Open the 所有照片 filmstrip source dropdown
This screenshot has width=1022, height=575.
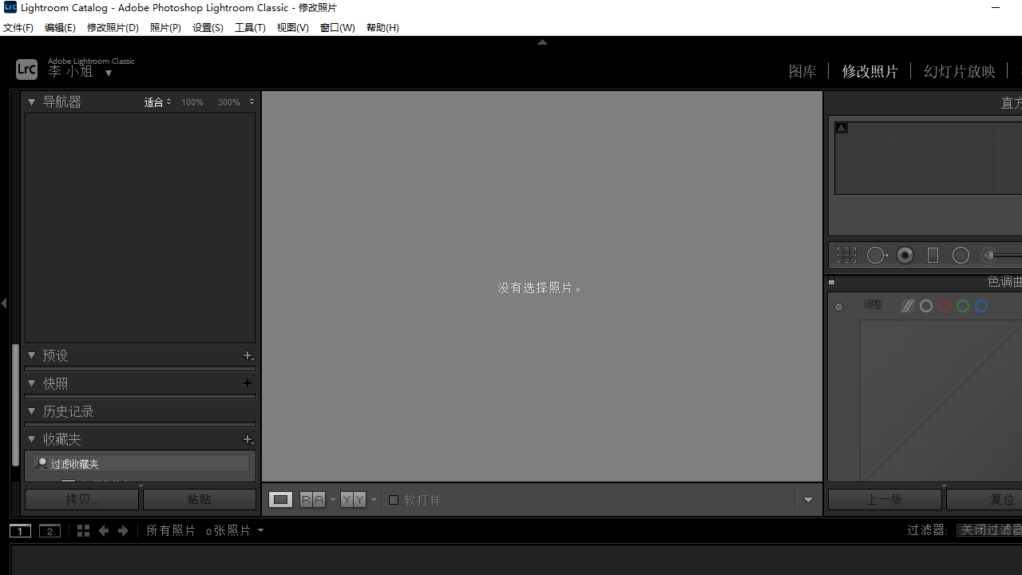pyautogui.click(x=203, y=530)
